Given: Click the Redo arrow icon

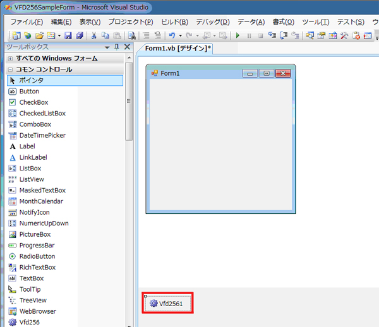Looking at the screenshot, I should tap(189, 36).
